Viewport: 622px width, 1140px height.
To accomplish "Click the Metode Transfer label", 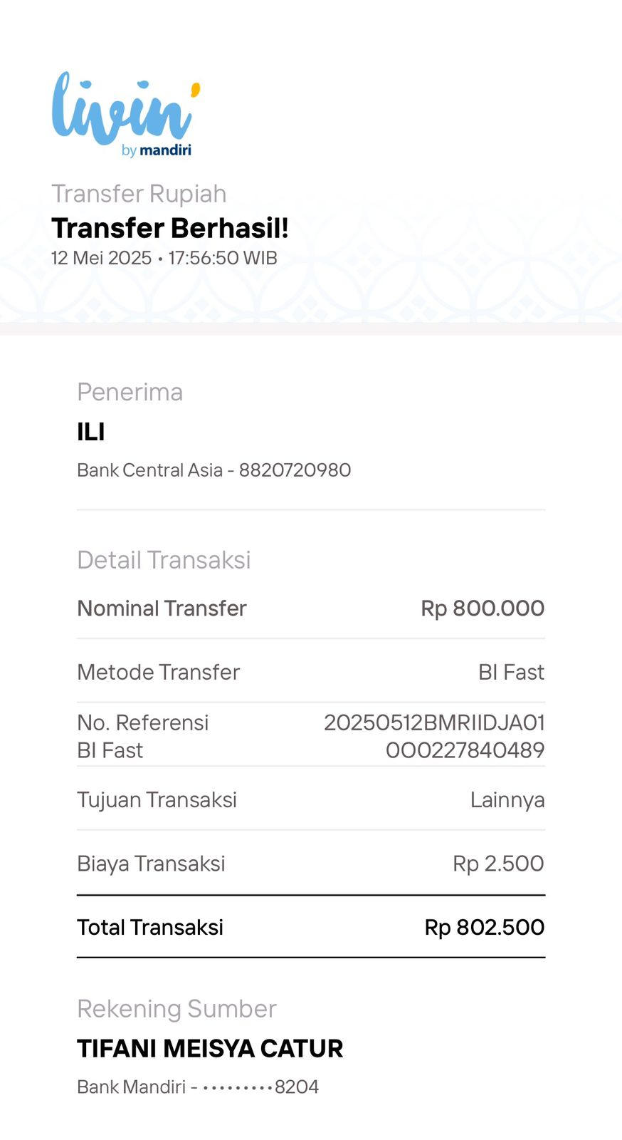I will pyautogui.click(x=158, y=672).
